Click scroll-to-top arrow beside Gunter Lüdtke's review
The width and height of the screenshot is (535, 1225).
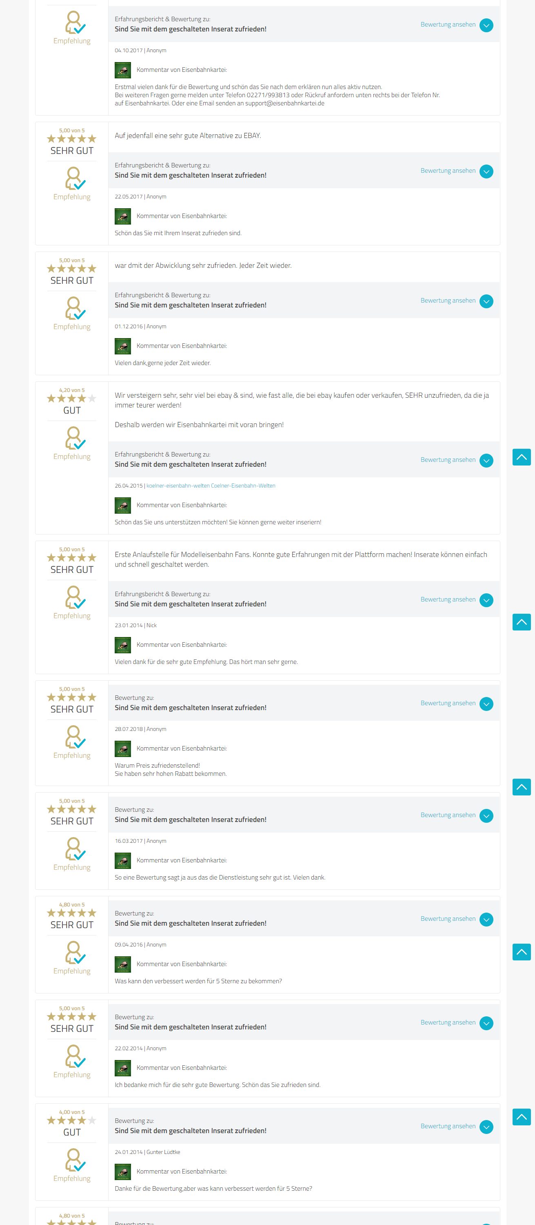[x=521, y=1116]
